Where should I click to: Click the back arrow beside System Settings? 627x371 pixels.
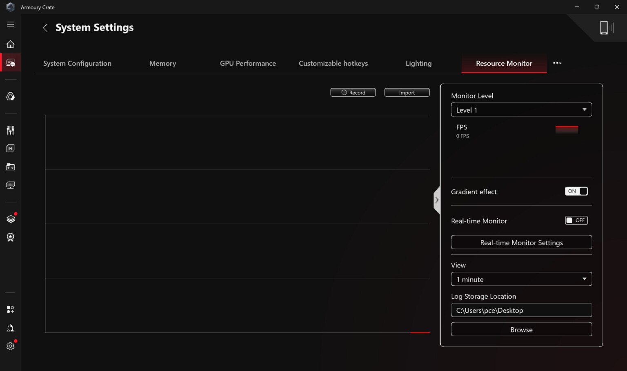click(45, 28)
